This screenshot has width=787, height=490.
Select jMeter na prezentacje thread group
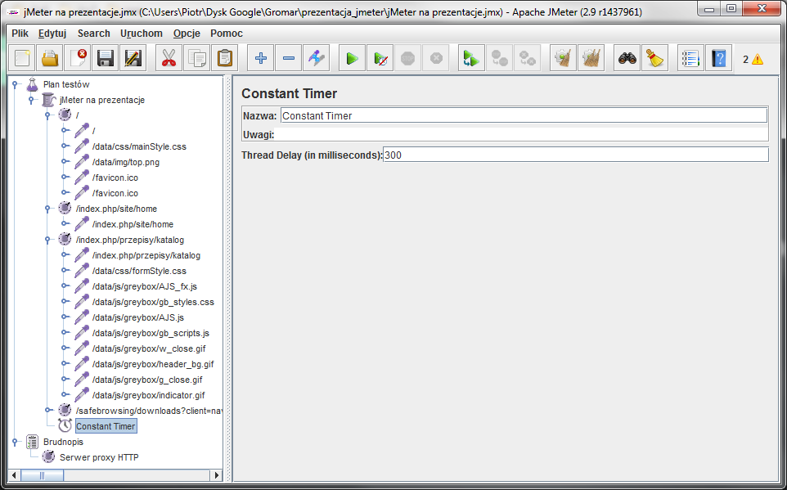(x=102, y=100)
